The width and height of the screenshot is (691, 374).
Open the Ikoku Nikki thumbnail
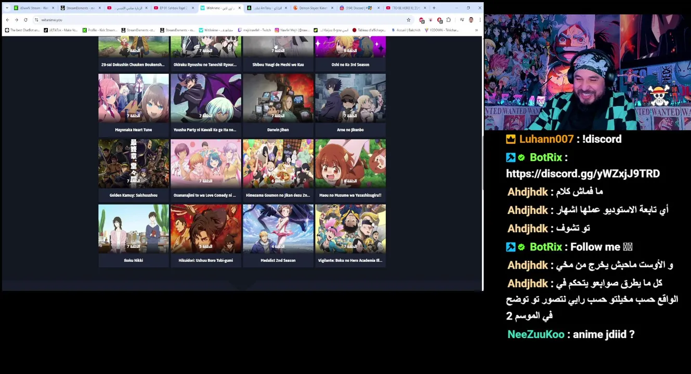134,229
